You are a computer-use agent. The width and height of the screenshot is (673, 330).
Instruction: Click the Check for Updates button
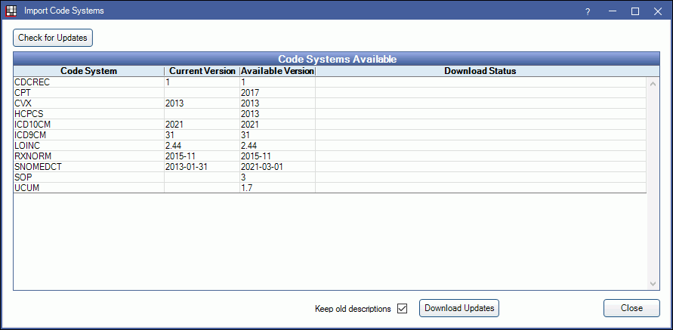point(53,38)
